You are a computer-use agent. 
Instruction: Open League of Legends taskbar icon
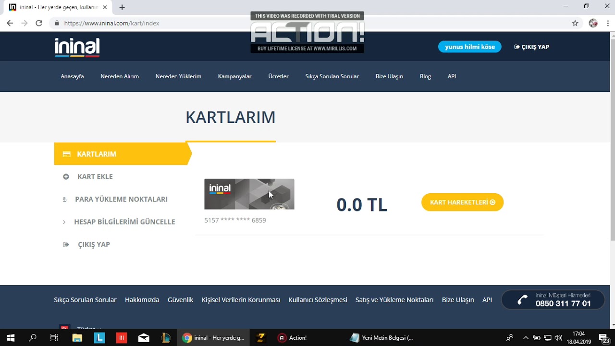click(166, 338)
